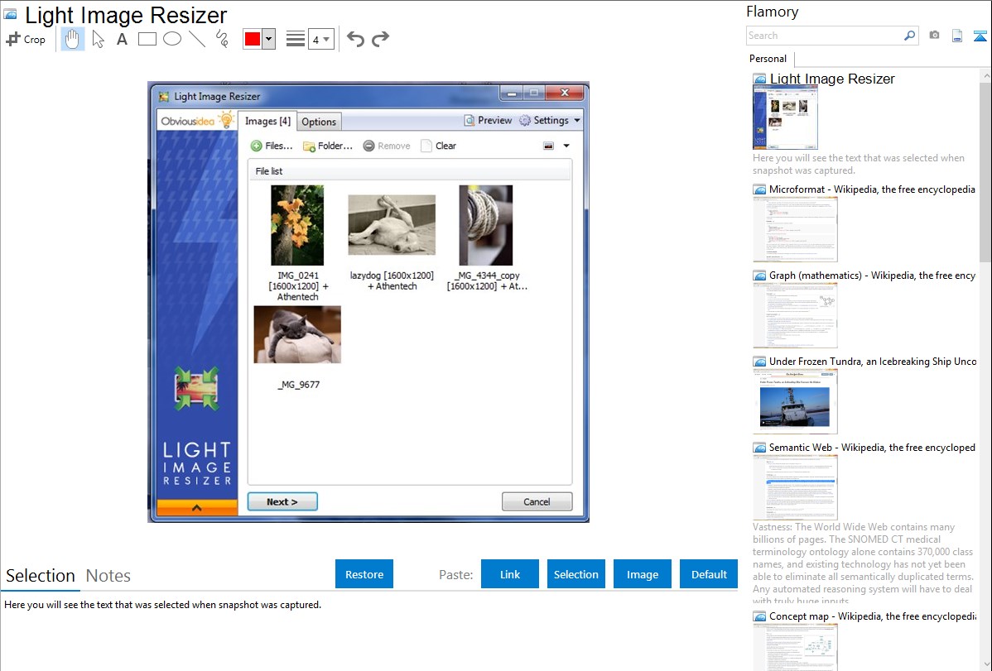
Task: Select the Crop tool
Action: click(26, 39)
